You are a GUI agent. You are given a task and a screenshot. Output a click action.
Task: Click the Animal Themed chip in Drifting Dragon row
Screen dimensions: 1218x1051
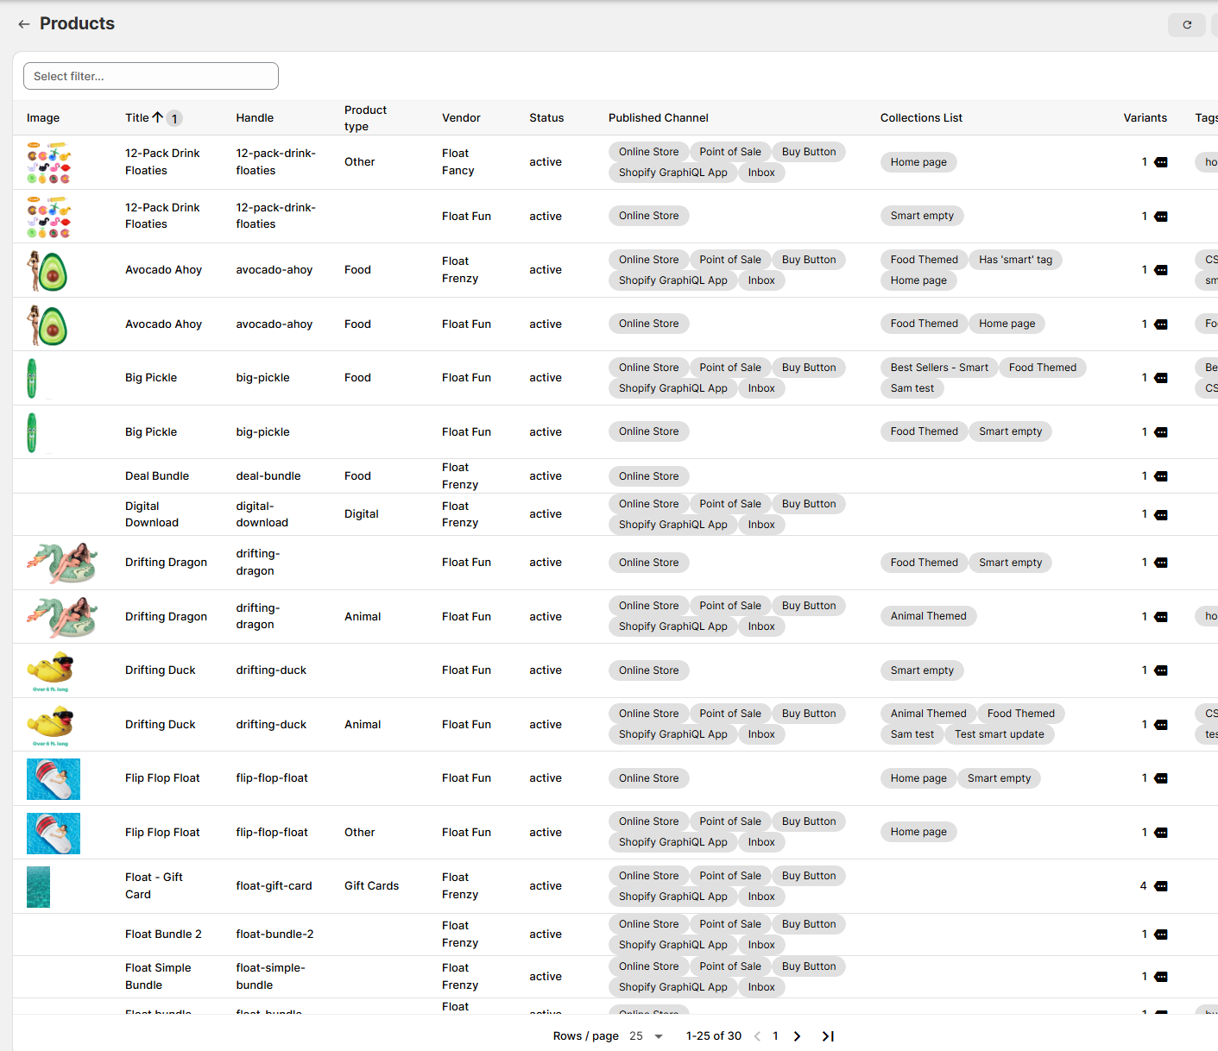[x=928, y=616]
